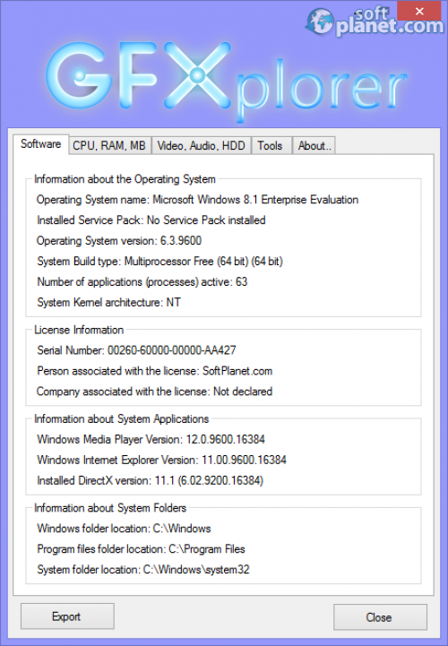
Task: Click the Installed DirectX version line
Action: (x=150, y=481)
